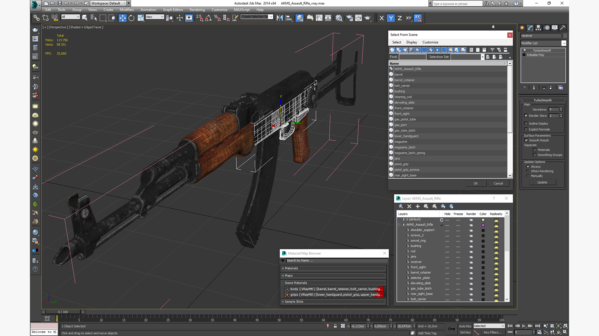
Task: Toggle Display Cameras filter in Select From Scene
Action: [x=412, y=50]
